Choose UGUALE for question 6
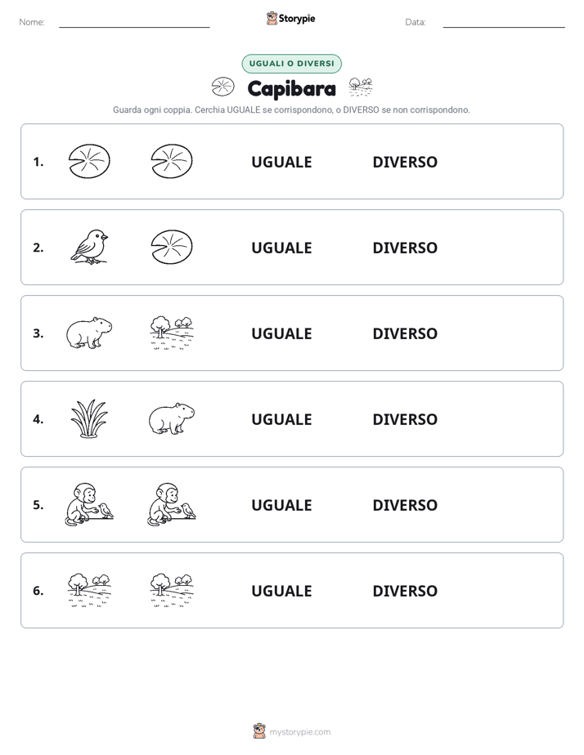The width and height of the screenshot is (584, 755). click(x=281, y=590)
